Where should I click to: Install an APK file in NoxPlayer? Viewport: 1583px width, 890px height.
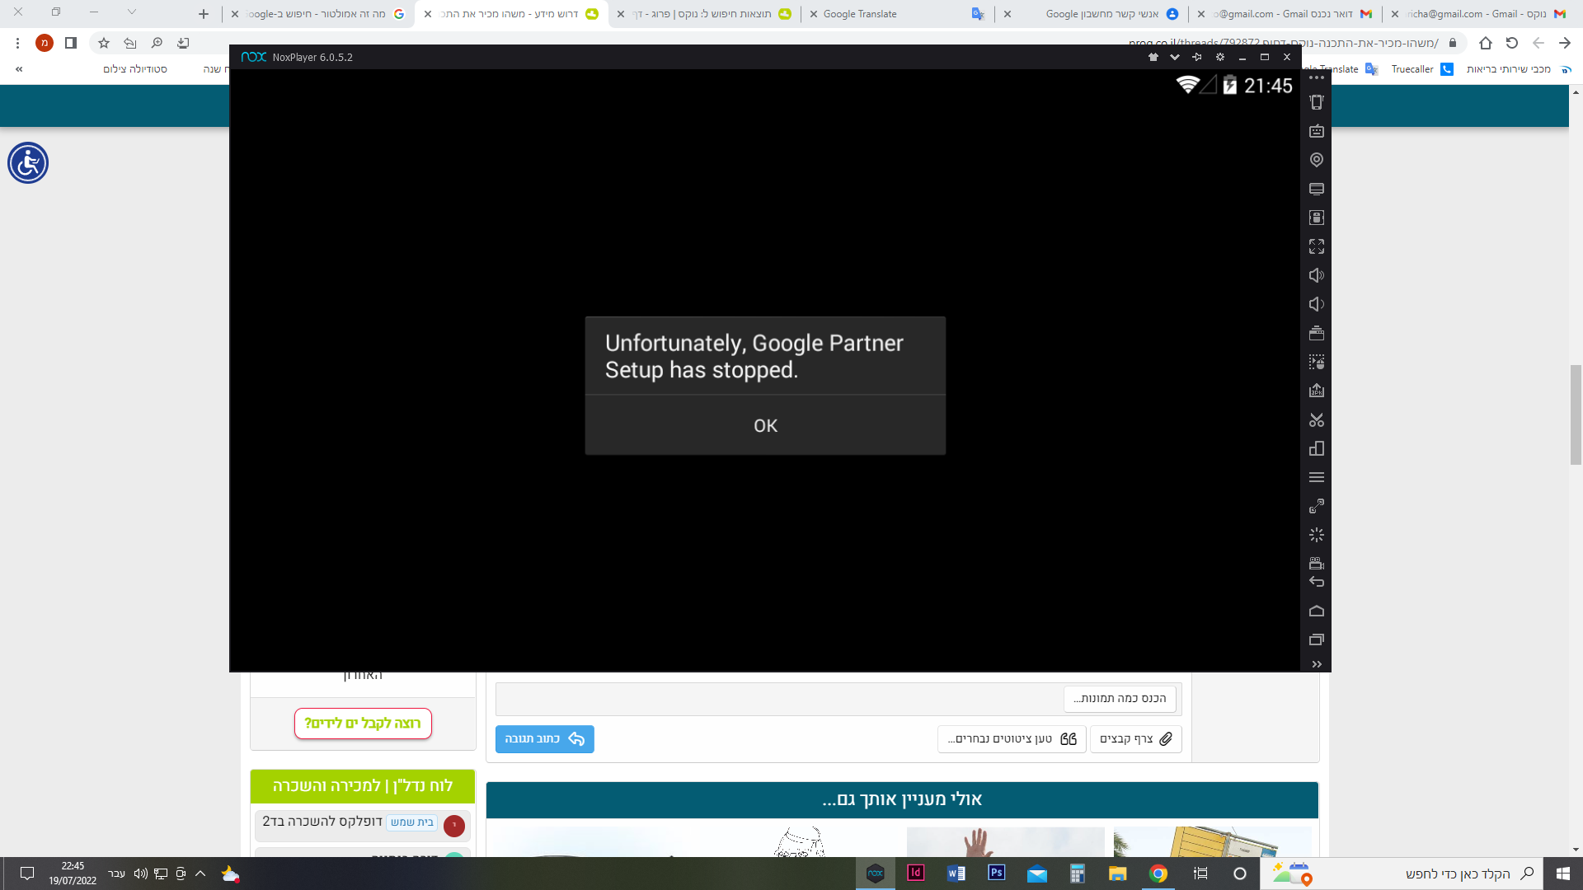[1317, 391]
